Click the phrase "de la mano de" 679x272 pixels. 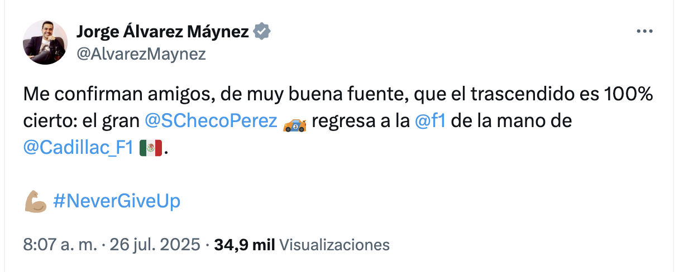(511, 122)
